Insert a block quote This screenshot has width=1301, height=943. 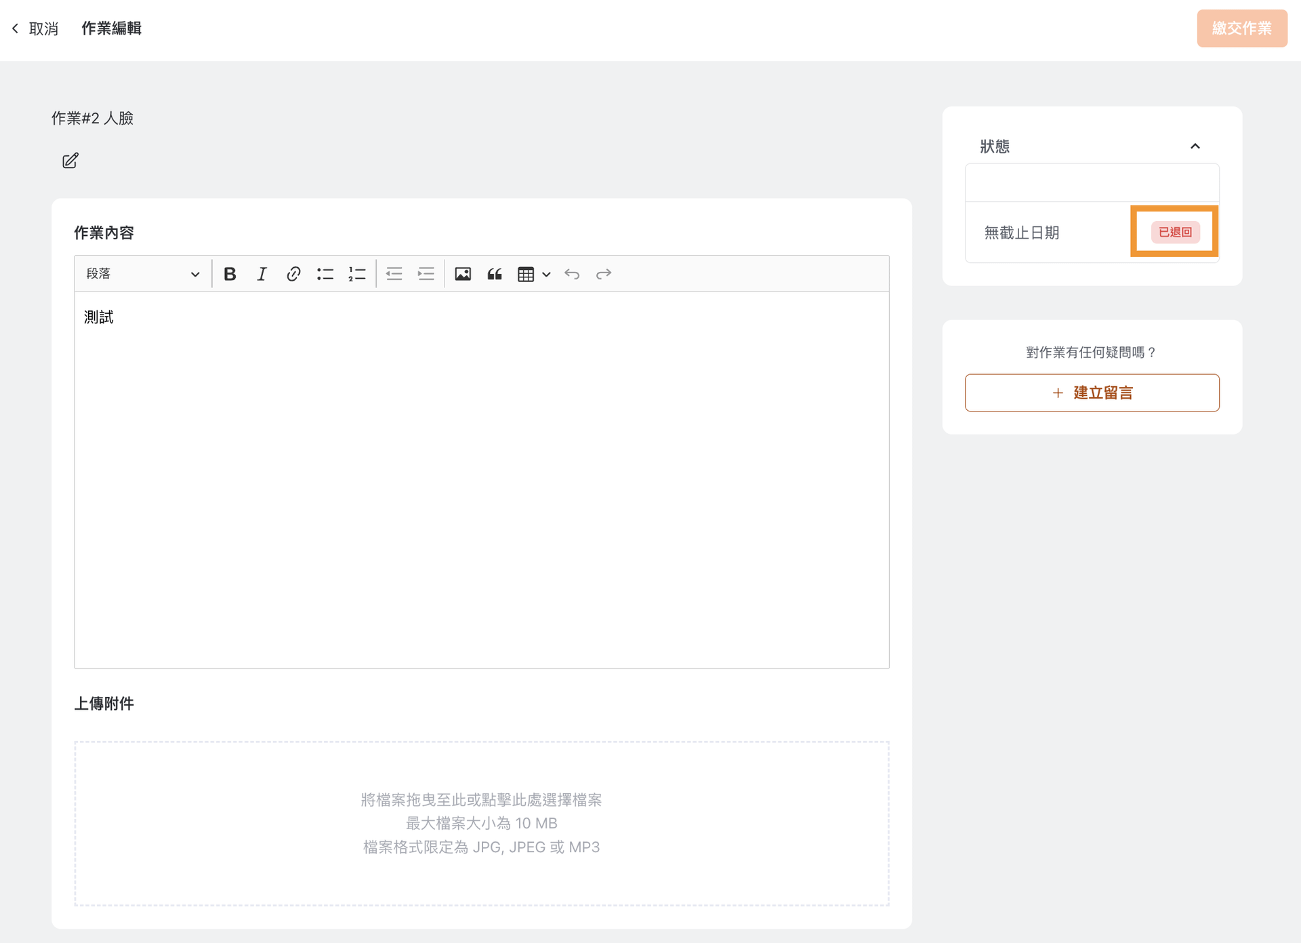coord(495,274)
